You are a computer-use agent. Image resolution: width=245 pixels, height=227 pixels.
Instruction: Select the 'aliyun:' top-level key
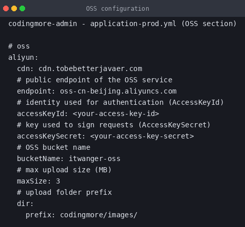click(x=23, y=58)
